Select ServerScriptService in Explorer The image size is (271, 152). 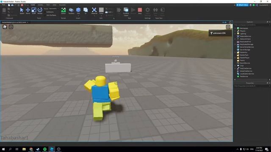tap(247, 47)
